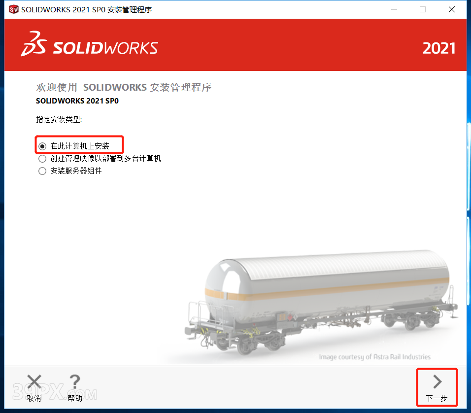Viewport: 471px width, 413px height.
Task: Close the installation manager window
Action: tap(451, 10)
